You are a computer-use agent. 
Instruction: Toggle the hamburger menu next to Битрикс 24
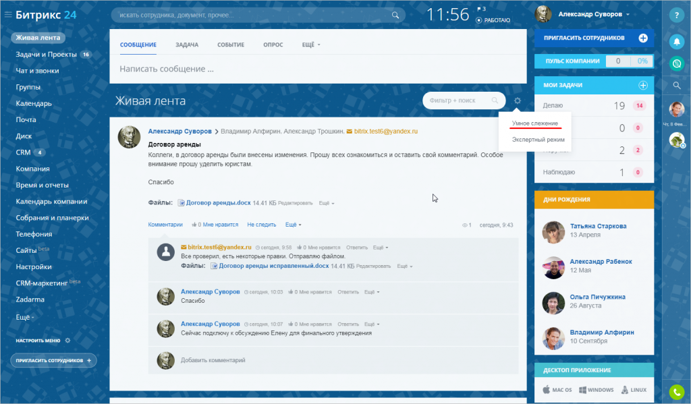[8, 15]
